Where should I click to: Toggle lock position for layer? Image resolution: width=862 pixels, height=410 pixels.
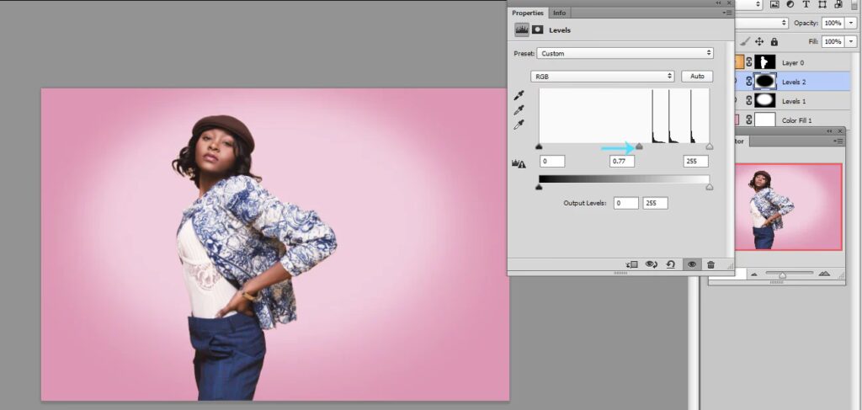coord(758,41)
